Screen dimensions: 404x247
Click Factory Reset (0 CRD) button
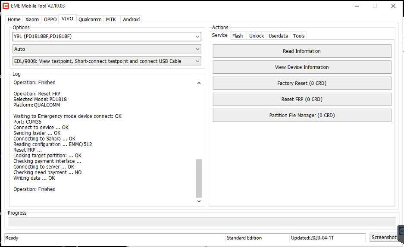[302, 83]
